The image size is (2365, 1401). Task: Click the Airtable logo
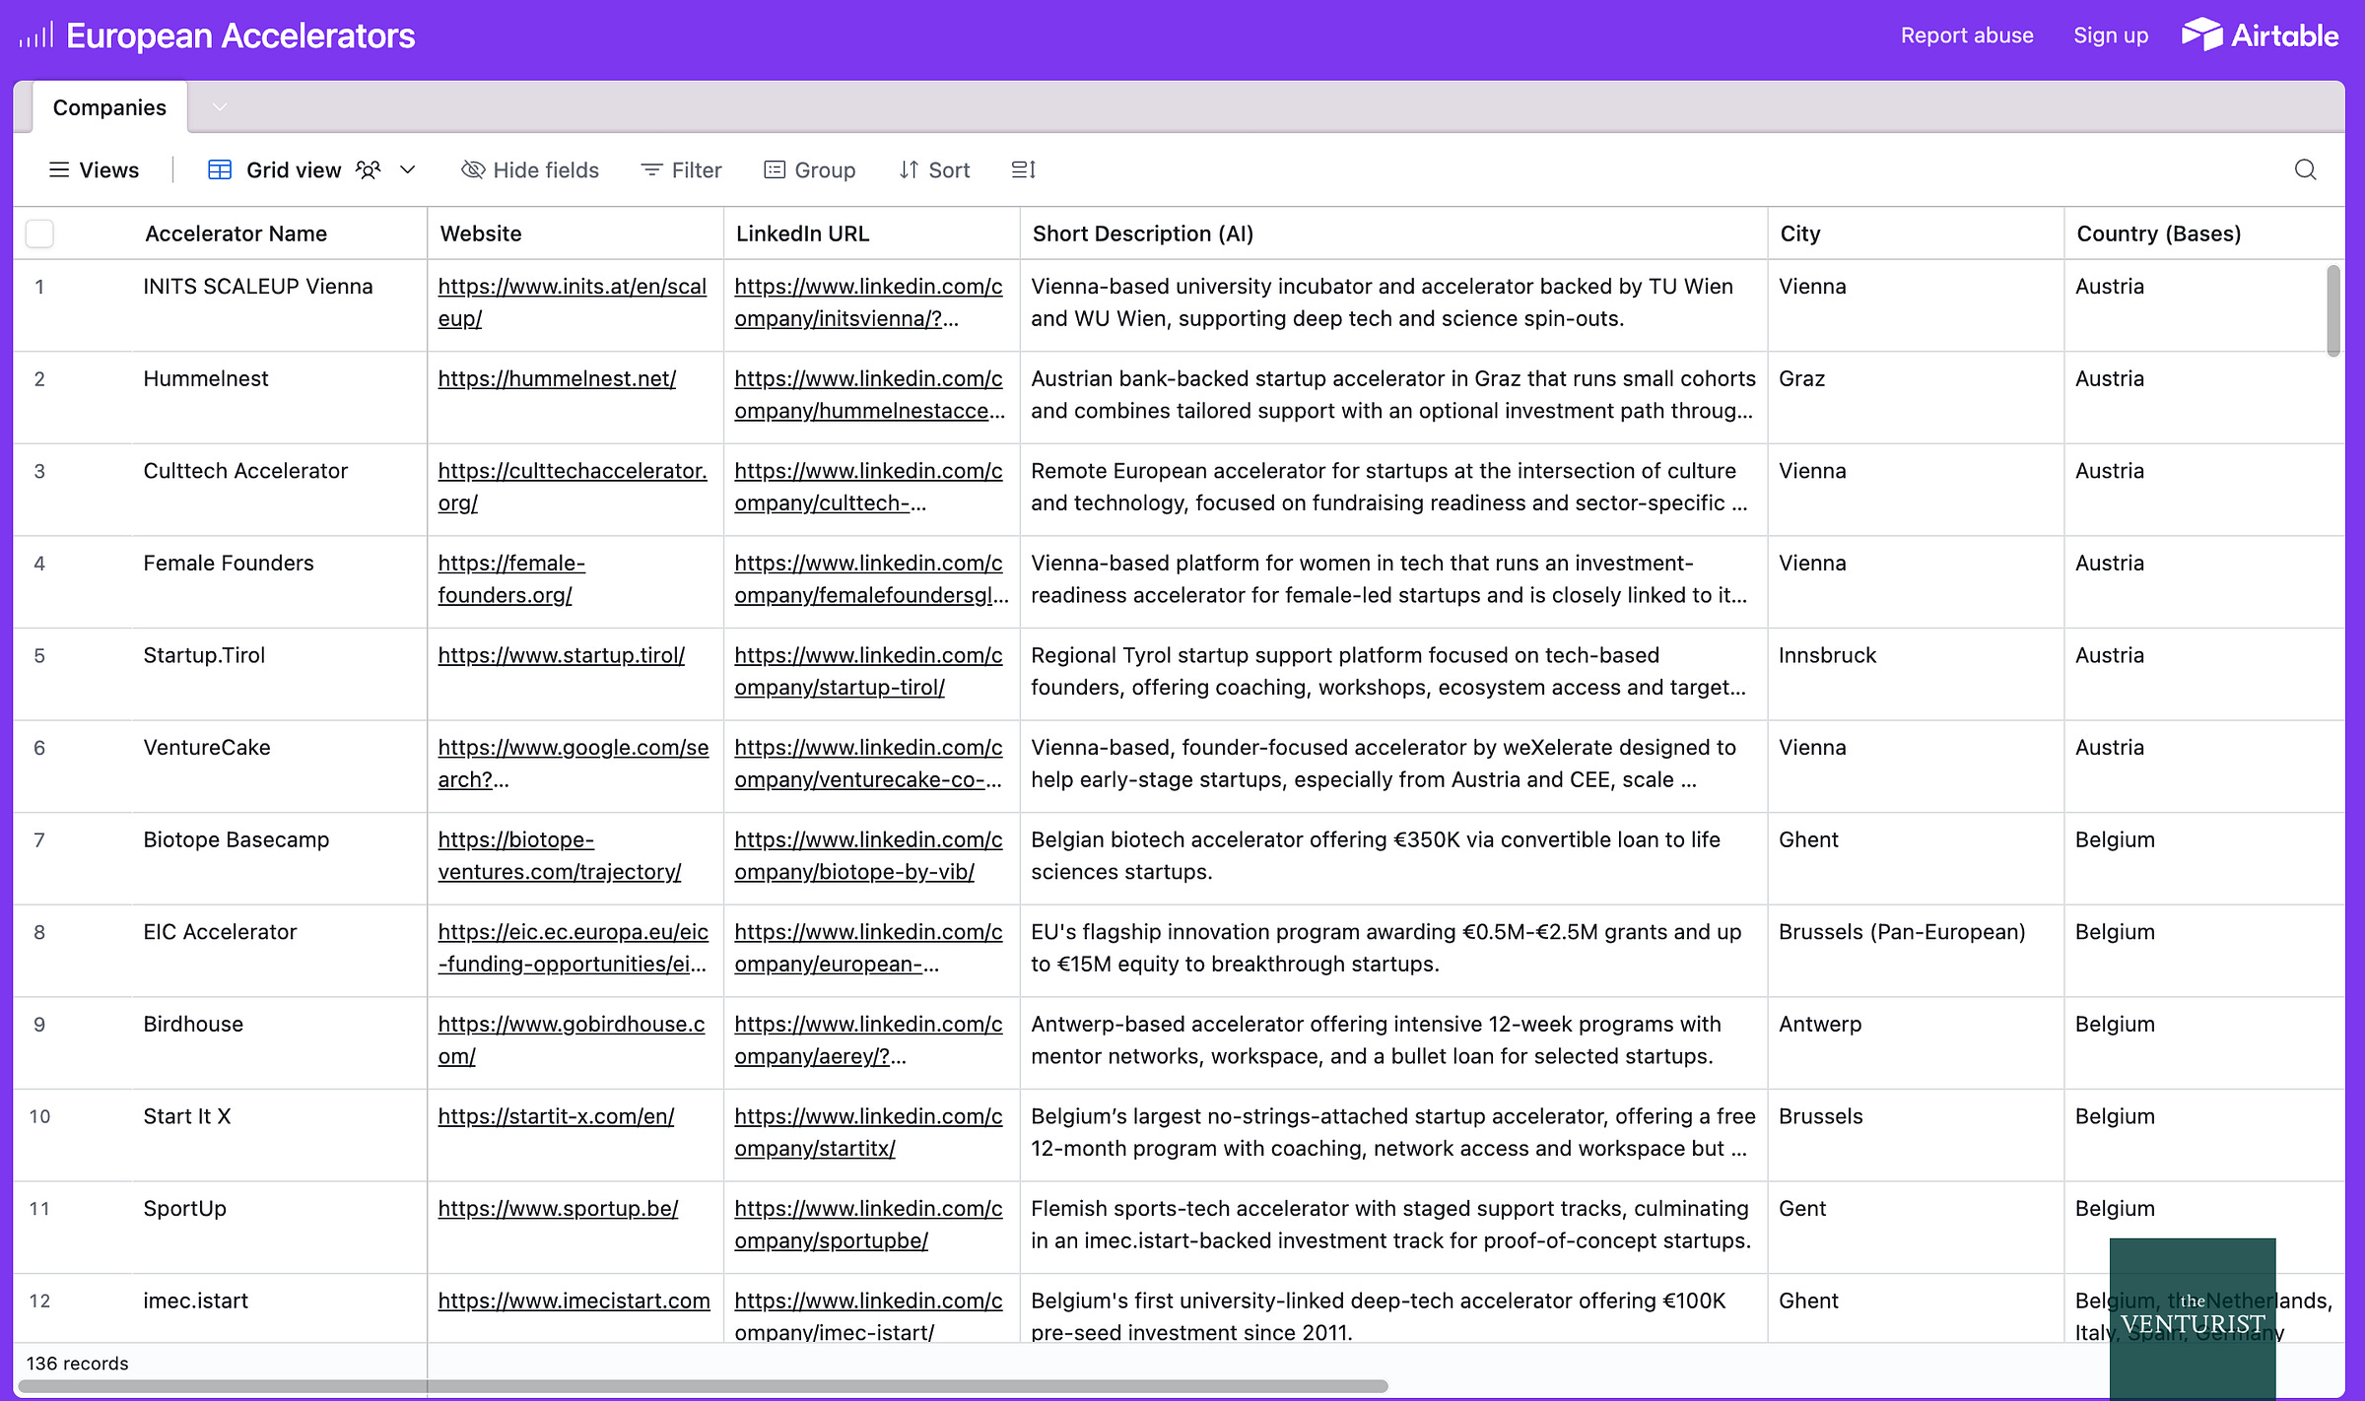2260,35
